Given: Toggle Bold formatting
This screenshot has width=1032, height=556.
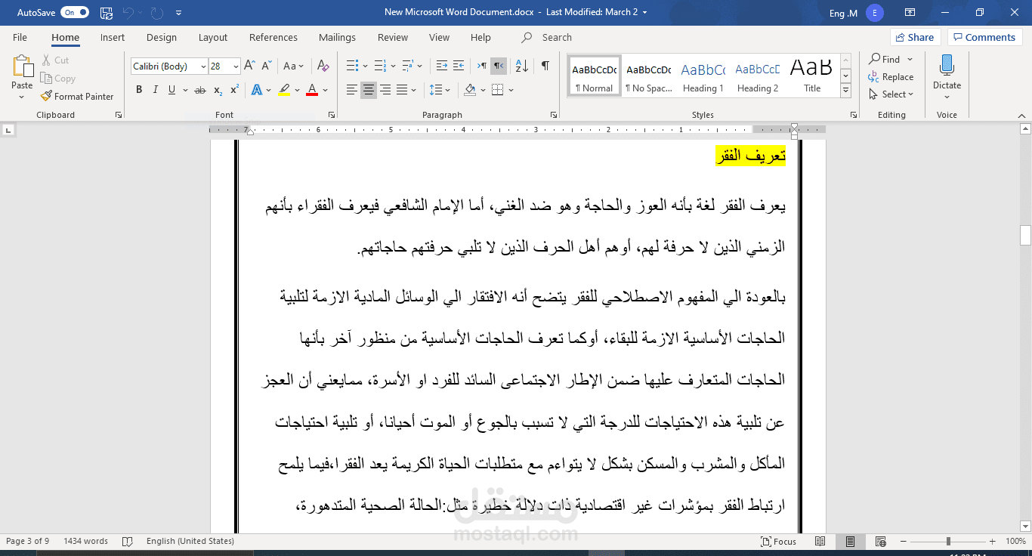Looking at the screenshot, I should (139, 90).
